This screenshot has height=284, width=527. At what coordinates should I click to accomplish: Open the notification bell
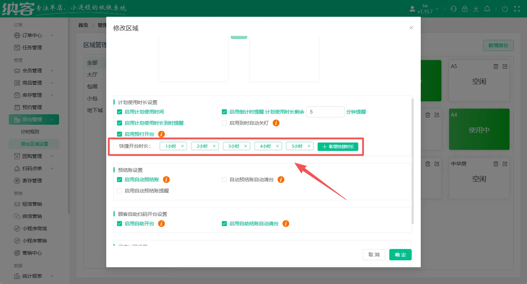pos(487,9)
